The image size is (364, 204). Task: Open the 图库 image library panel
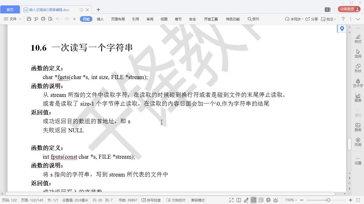click(x=358, y=127)
